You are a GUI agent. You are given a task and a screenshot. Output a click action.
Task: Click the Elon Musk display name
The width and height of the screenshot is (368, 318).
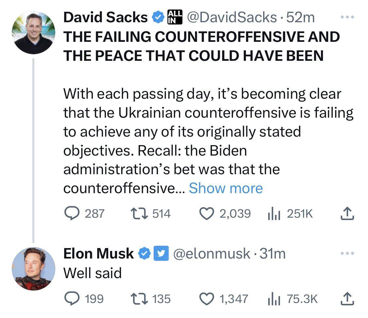coord(98,254)
